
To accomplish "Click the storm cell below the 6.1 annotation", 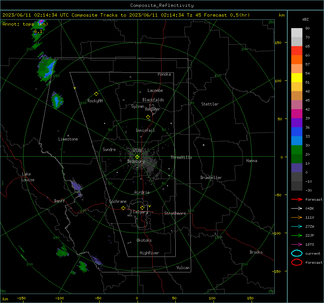I will [x=46, y=69].
